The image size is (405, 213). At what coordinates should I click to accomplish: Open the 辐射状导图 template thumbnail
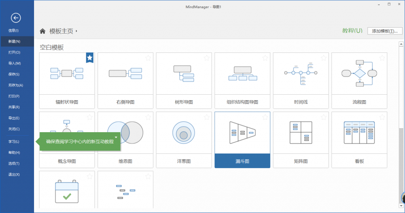coord(67,73)
